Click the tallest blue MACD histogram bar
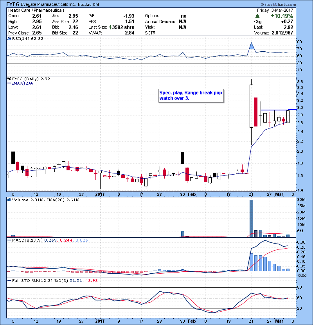The width and height of the screenshot is (313, 325). tap(251, 262)
